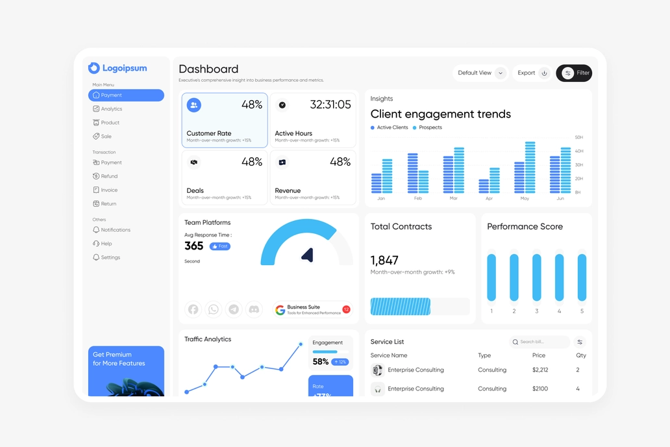Select the Active Hours card

[x=313, y=120]
